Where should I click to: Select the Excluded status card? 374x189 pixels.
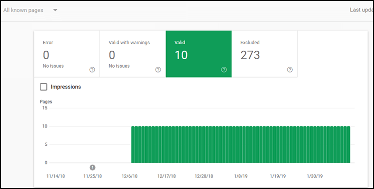click(264, 54)
